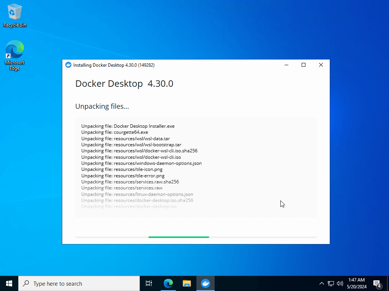Maximize the Docker Desktop installer window
The image size is (389, 291).
click(304, 65)
